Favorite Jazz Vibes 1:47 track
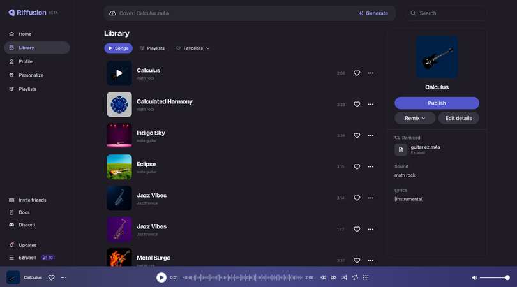The height and width of the screenshot is (287, 517). tap(357, 230)
